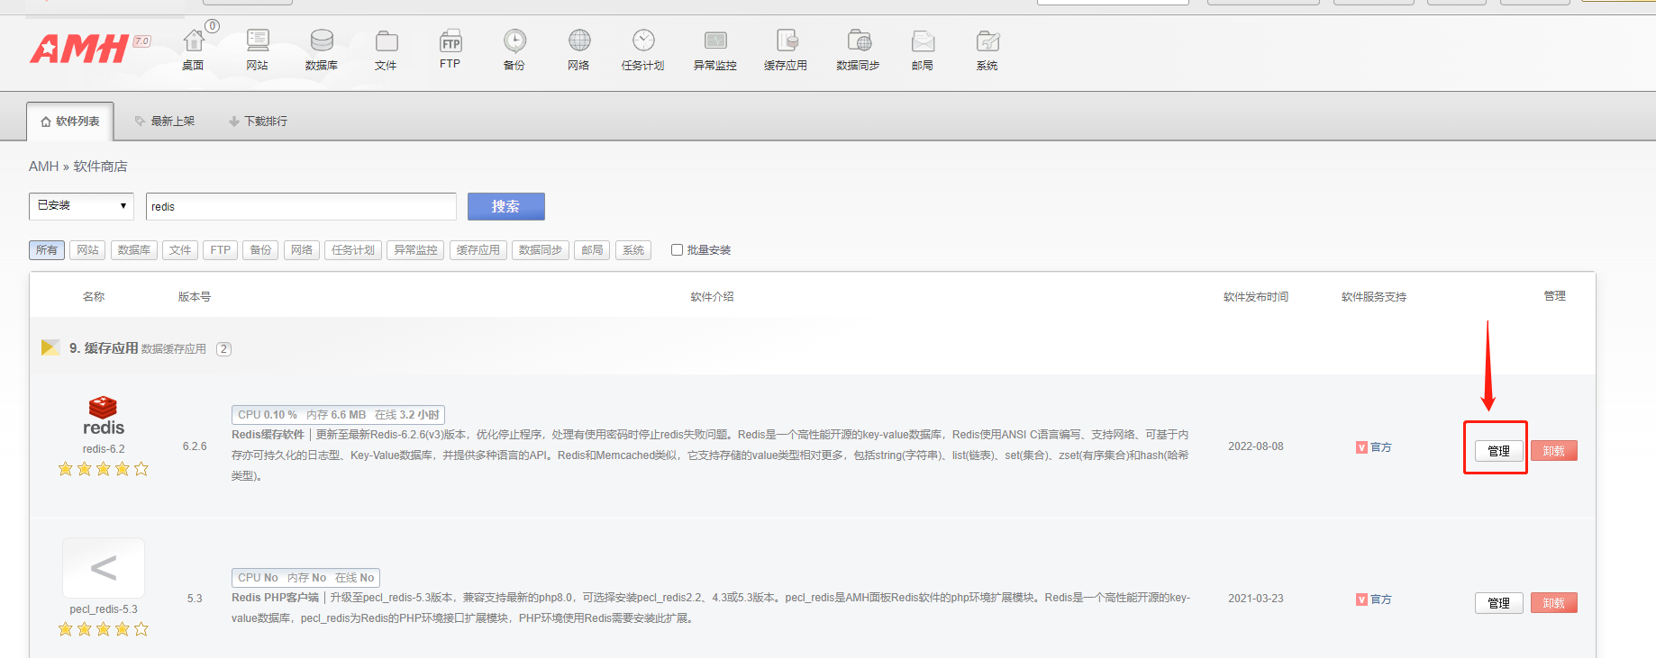Click the 名称 column header
1656x658 pixels.
point(94,297)
